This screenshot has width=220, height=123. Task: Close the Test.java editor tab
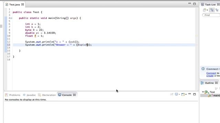pos(23,4)
